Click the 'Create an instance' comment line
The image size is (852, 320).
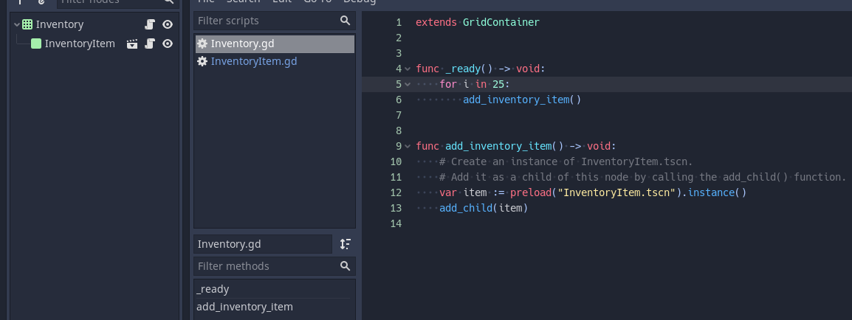566,161
